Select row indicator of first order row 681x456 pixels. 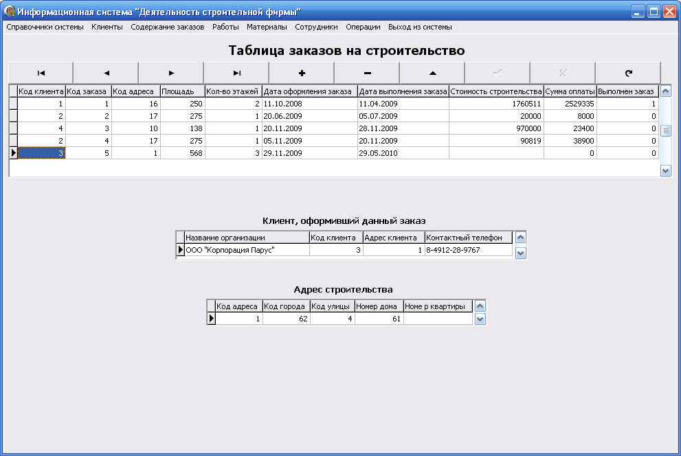pyautogui.click(x=13, y=104)
